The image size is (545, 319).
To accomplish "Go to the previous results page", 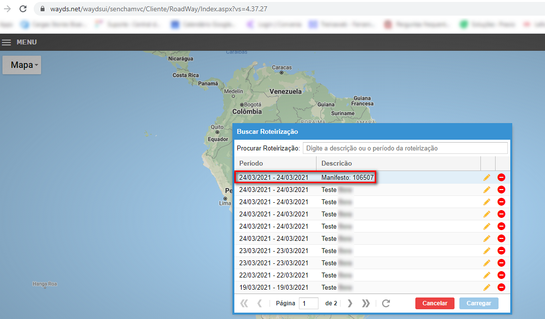I will (259, 303).
